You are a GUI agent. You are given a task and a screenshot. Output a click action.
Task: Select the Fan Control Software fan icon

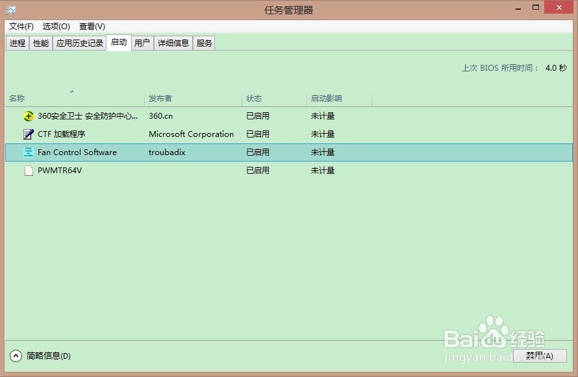tap(28, 152)
